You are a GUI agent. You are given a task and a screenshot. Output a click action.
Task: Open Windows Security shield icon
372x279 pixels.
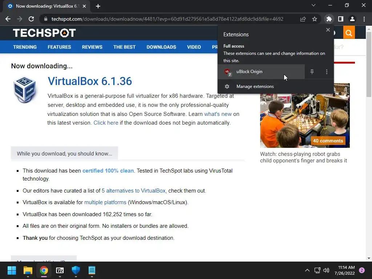[x=76, y=270]
